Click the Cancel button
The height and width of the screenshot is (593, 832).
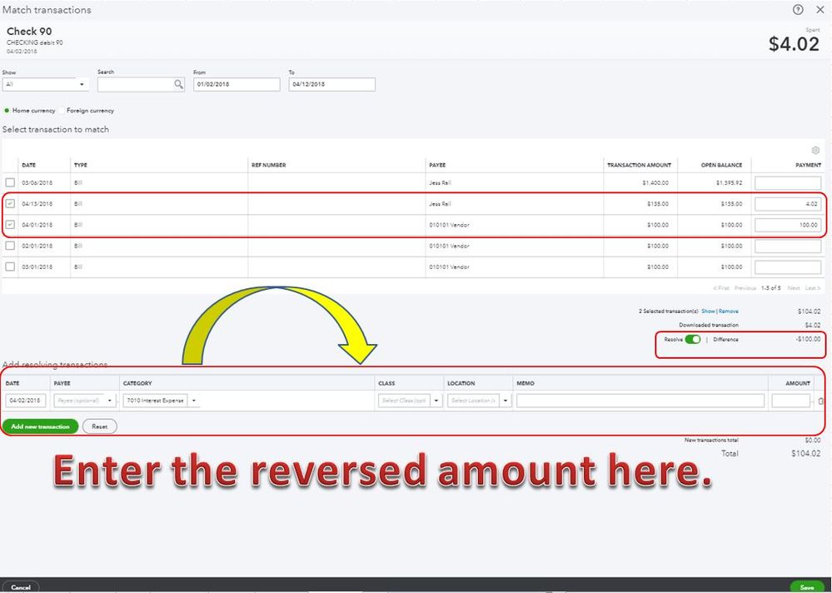tap(20, 587)
